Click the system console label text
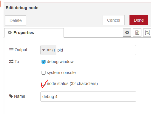 click(x=61, y=73)
